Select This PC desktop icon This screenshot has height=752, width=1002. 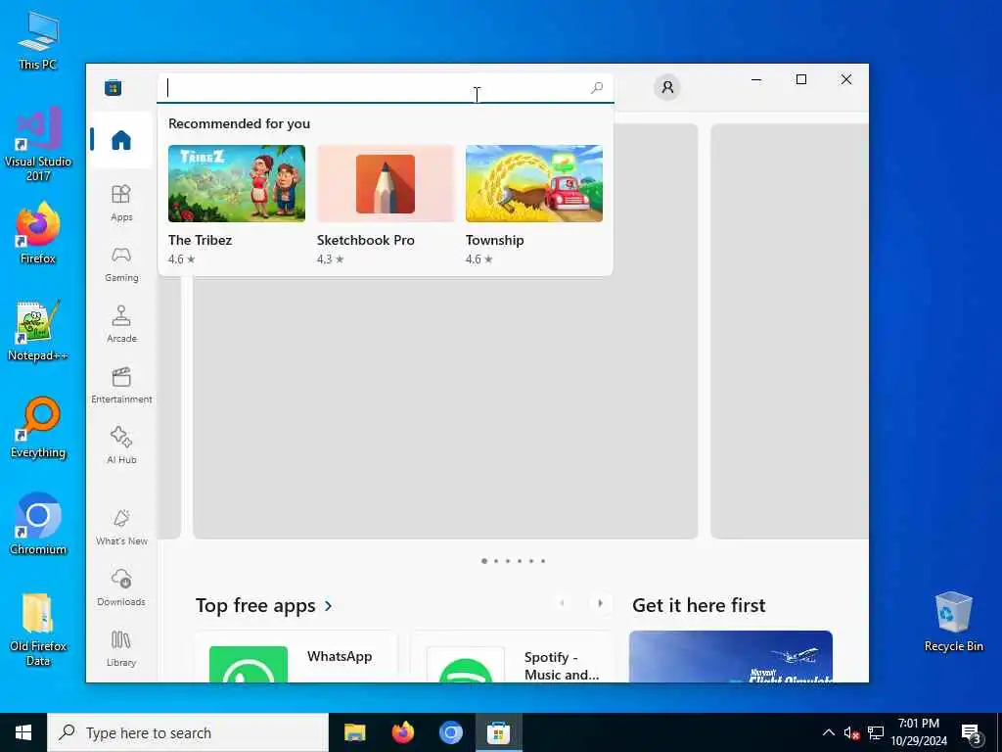[38, 40]
